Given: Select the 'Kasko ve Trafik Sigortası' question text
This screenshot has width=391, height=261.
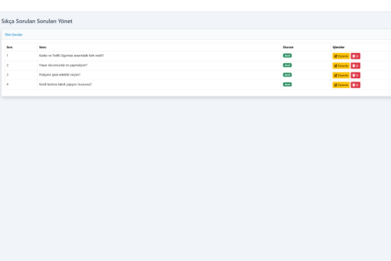Looking at the screenshot, I should click(71, 55).
